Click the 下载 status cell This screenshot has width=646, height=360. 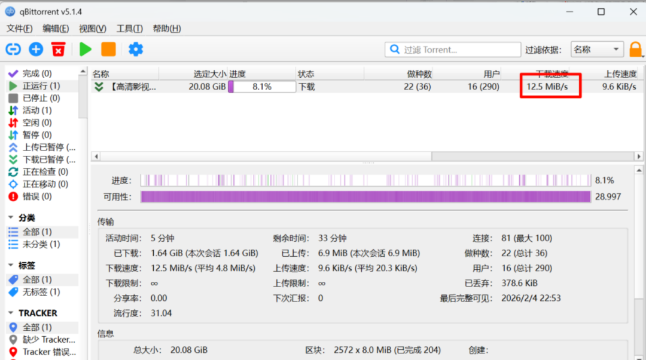[306, 87]
